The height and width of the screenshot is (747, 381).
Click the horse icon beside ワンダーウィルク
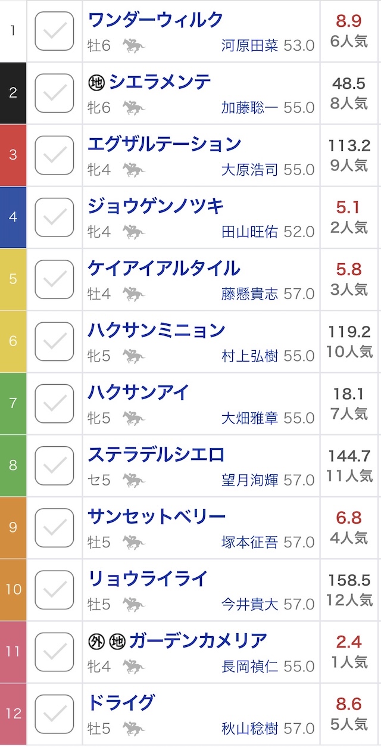pyautogui.click(x=134, y=46)
